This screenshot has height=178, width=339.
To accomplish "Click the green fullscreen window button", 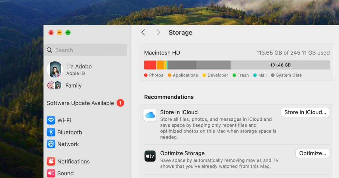I will [x=68, y=32].
